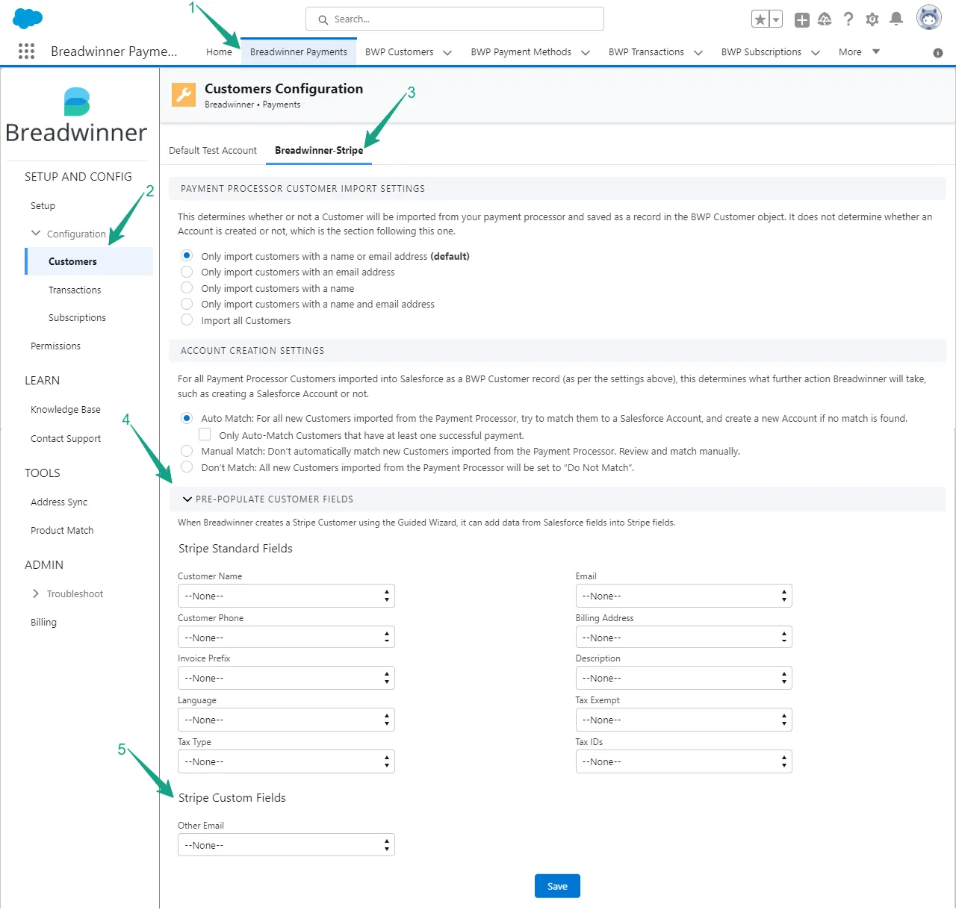956x910 pixels.
Task: Open the Other Email custom field dropdown
Action: tap(286, 845)
